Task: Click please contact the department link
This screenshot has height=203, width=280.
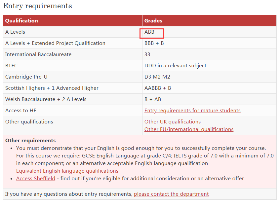Action: 171,194
